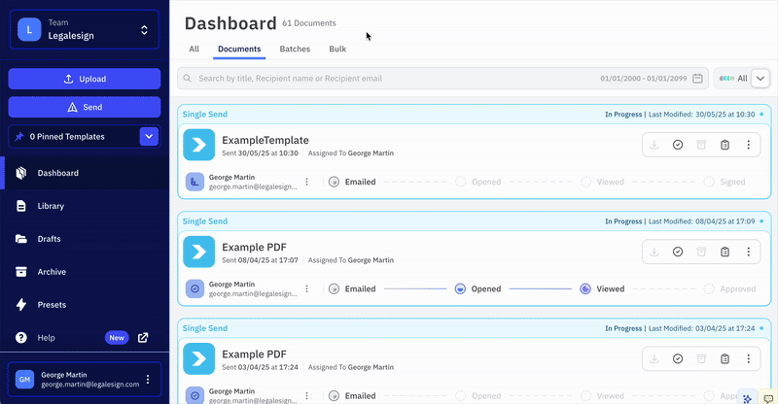The image size is (778, 404).
Task: Click Last Modified 30/05/25 at 10:30 text
Action: (x=701, y=115)
